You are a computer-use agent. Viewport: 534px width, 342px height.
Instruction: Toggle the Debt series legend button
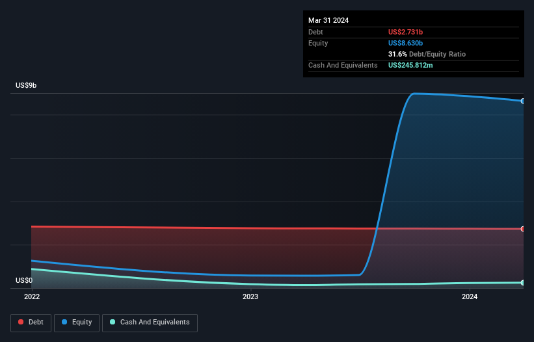click(31, 322)
